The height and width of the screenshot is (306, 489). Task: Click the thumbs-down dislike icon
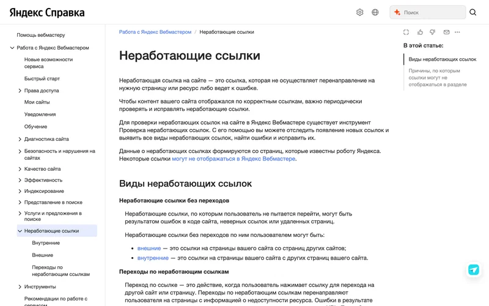pyautogui.click(x=433, y=32)
